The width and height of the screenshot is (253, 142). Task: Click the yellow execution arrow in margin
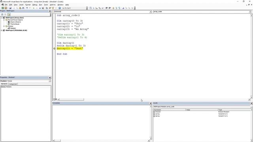tap(55, 49)
